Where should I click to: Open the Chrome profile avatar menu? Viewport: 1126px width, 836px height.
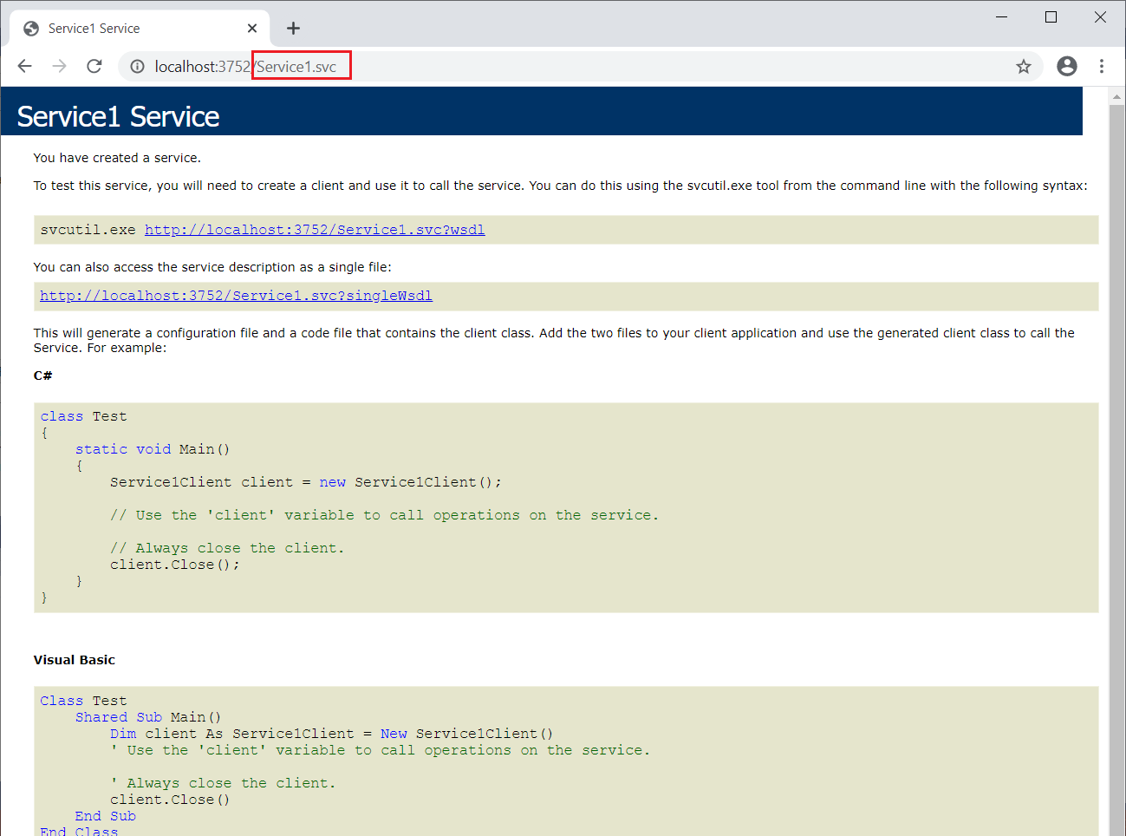pyautogui.click(x=1067, y=66)
